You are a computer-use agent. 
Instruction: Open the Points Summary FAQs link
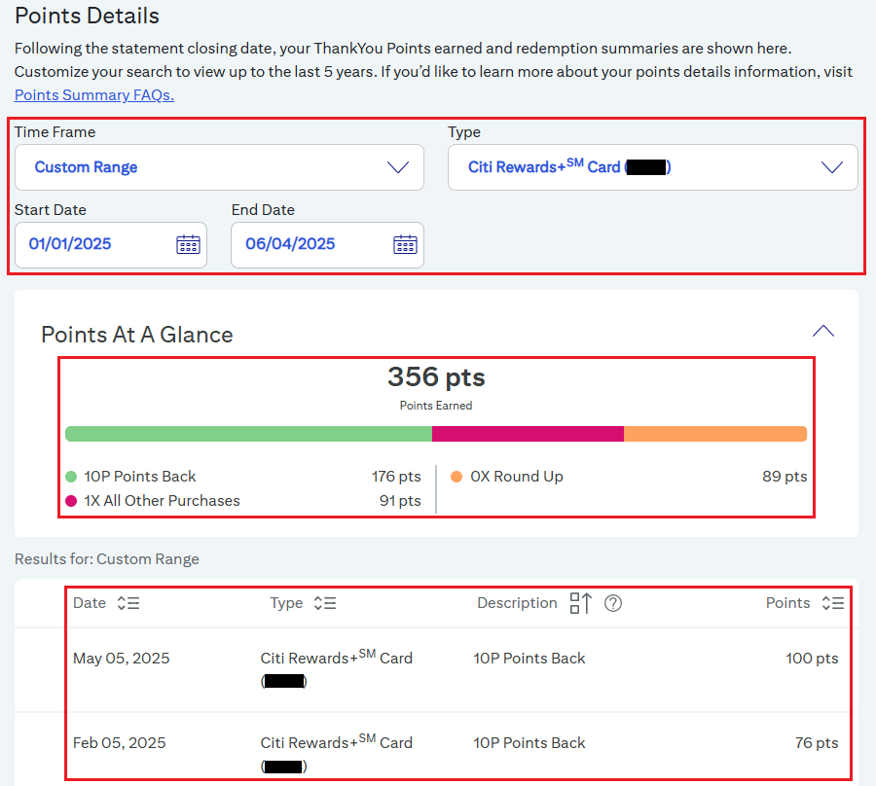(x=94, y=95)
